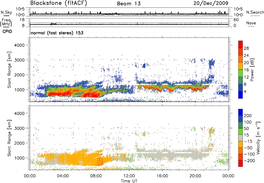Click the '18' tick on the frequency axis

tap(22, 20)
